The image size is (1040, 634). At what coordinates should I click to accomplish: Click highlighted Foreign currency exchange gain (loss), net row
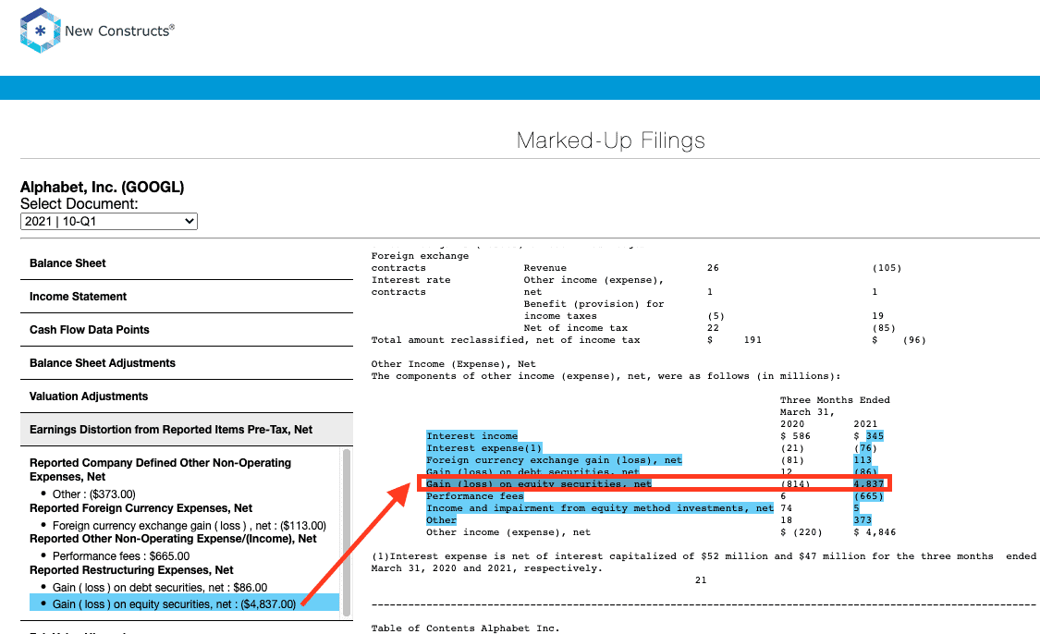click(554, 459)
